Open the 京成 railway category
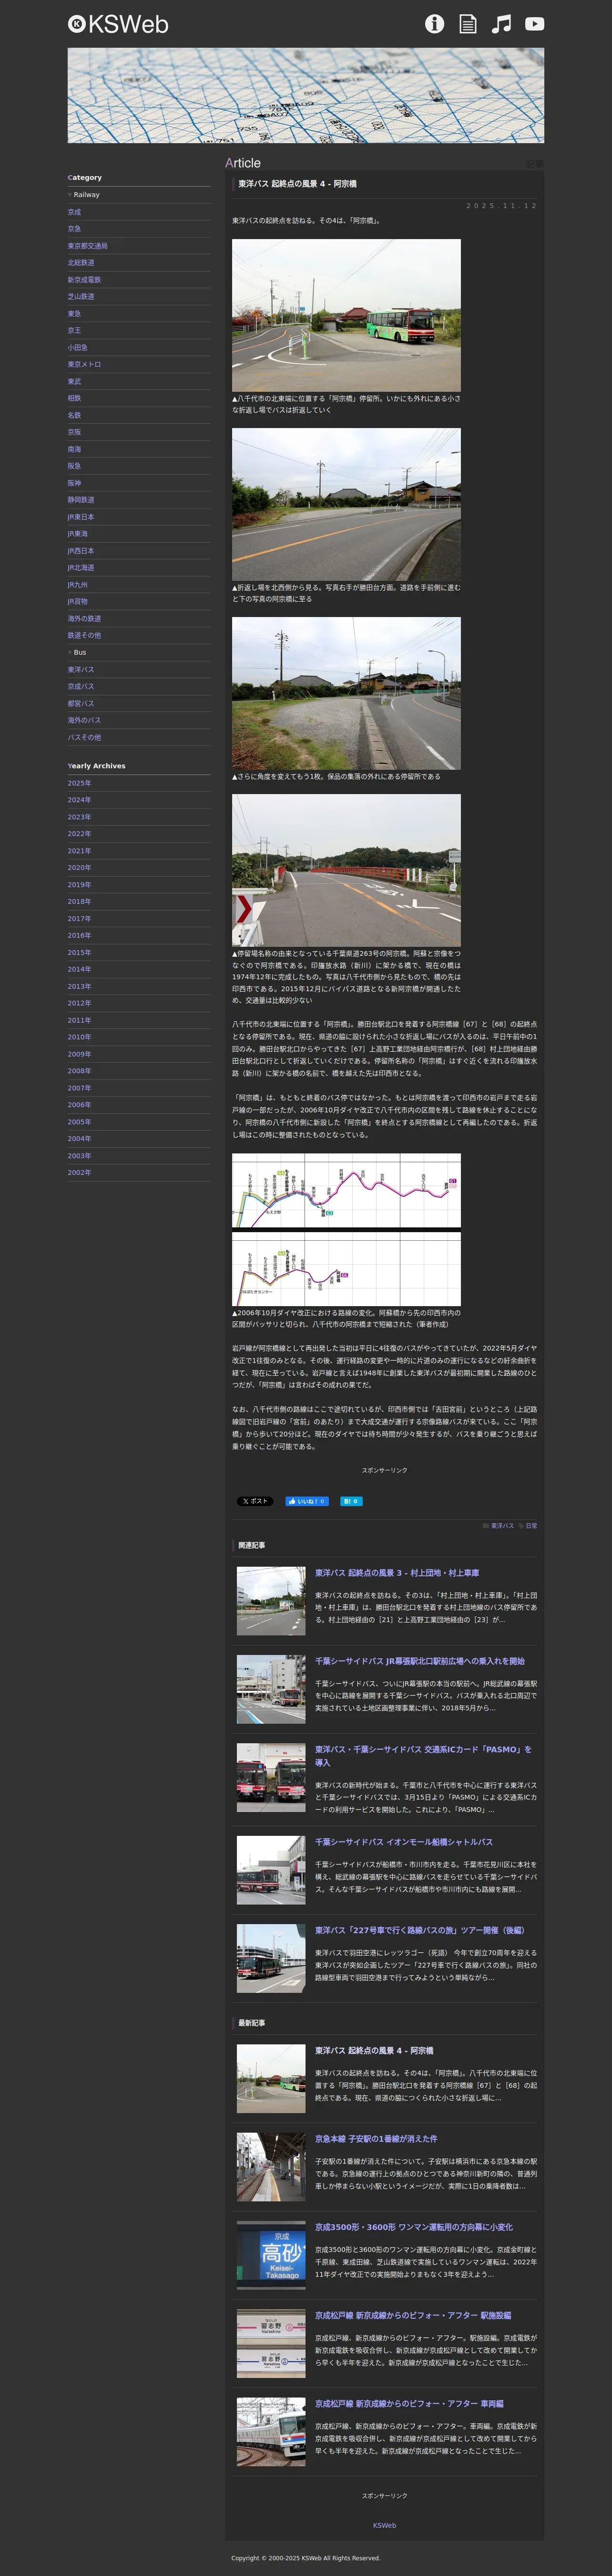This screenshot has width=612, height=2576. coord(75,212)
